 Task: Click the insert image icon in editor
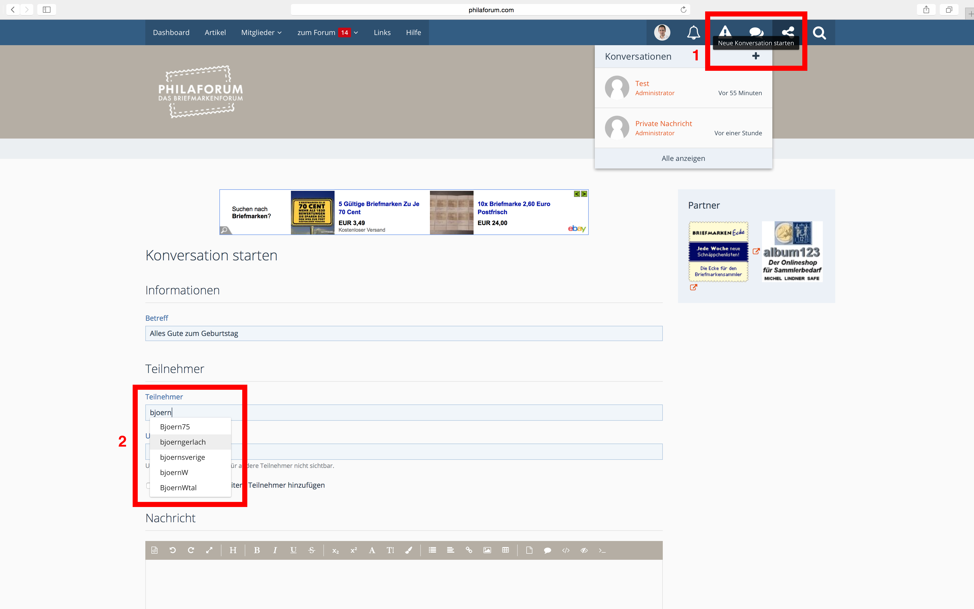tap(487, 550)
